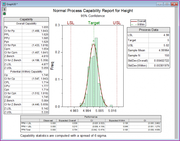Viewport: 180px width, 141px height.
Task: Select the layer 1 icon
Action: click(x=4, y=9)
